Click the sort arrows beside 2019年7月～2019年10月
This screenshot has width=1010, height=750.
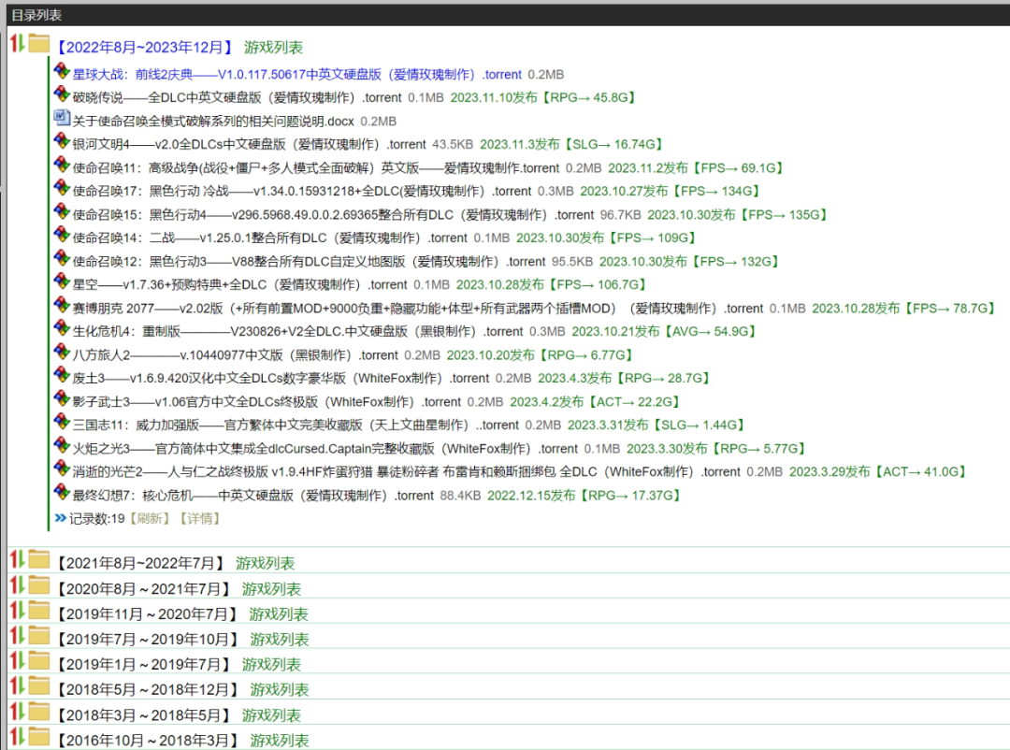click(16, 637)
